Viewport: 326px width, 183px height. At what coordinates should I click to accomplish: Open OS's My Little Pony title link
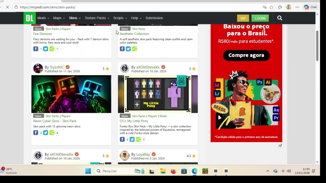(x=134, y=121)
